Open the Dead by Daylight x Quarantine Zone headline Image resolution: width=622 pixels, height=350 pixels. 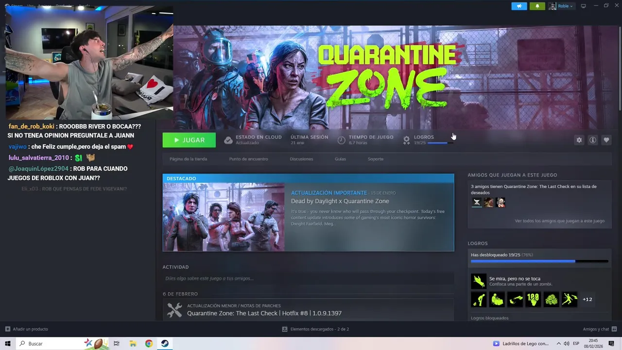[x=340, y=201]
